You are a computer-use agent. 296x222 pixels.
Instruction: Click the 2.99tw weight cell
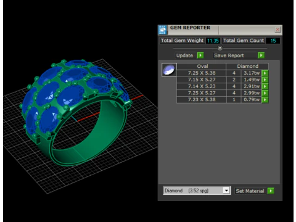[252, 93]
